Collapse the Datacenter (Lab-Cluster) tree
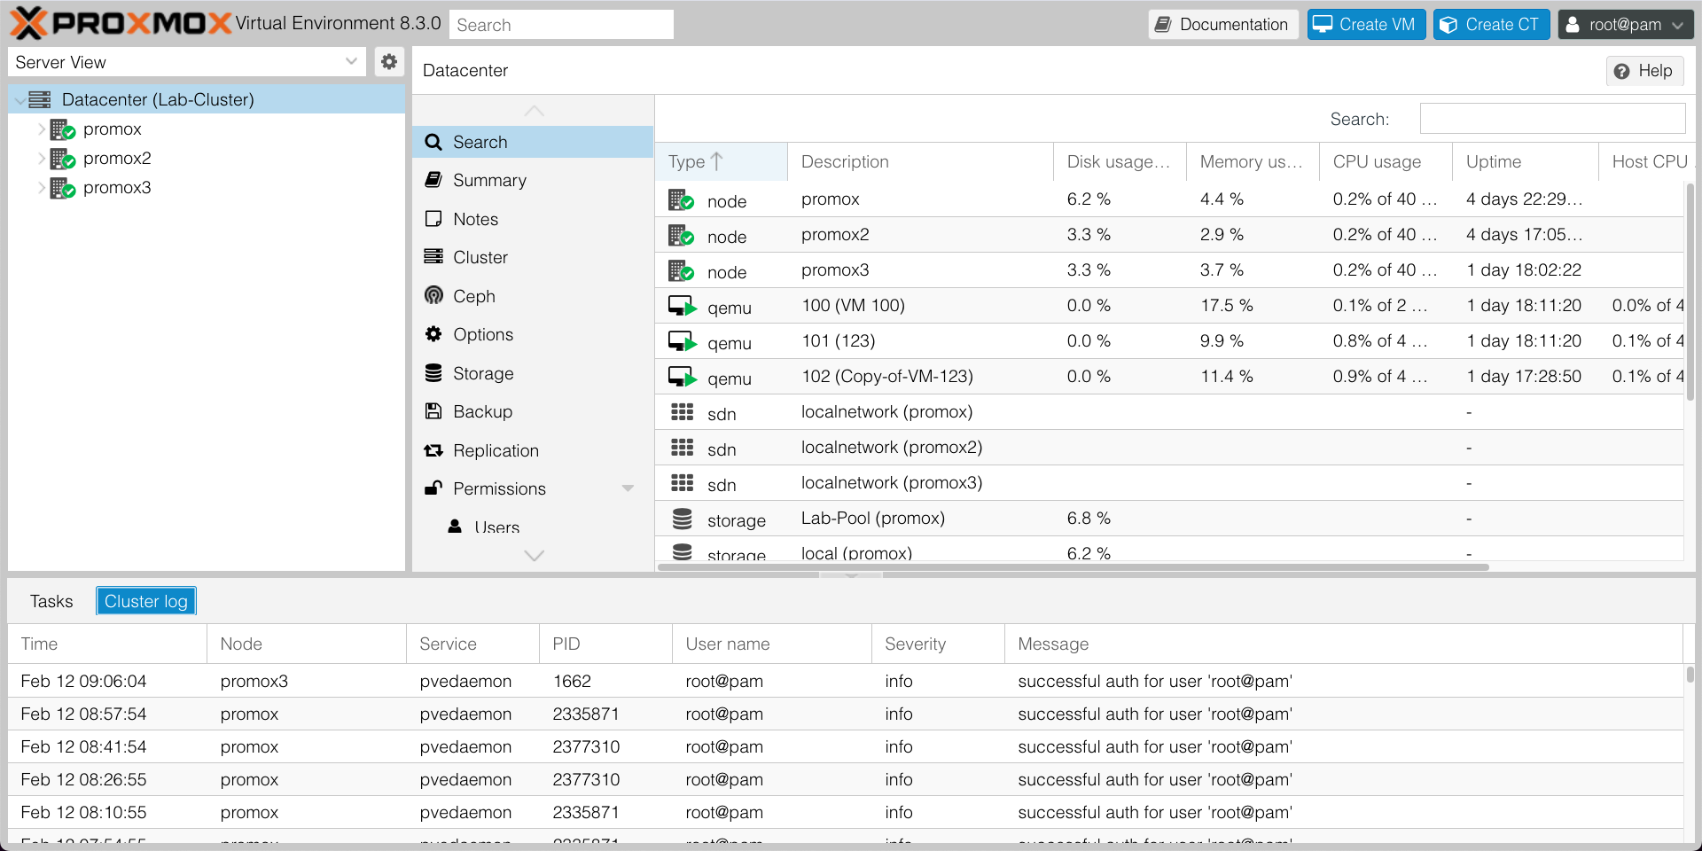This screenshot has width=1702, height=851. (x=20, y=100)
